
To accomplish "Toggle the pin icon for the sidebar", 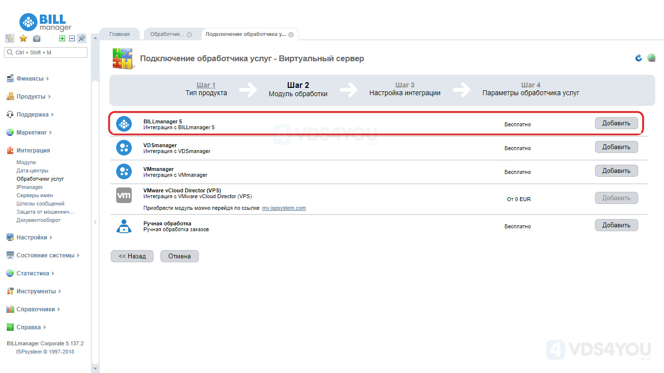I will [x=82, y=38].
